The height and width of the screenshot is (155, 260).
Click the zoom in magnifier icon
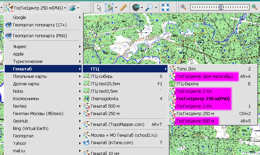[254, 7]
